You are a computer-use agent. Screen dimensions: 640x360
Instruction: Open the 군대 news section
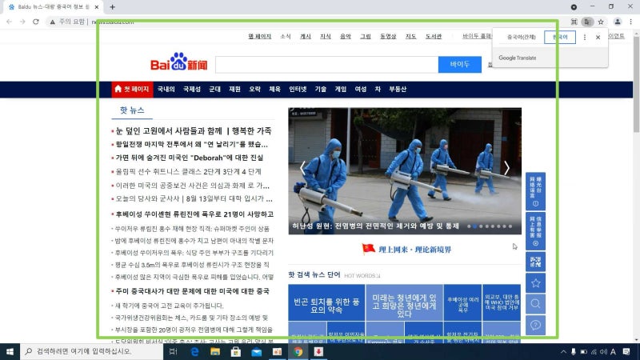point(214,89)
